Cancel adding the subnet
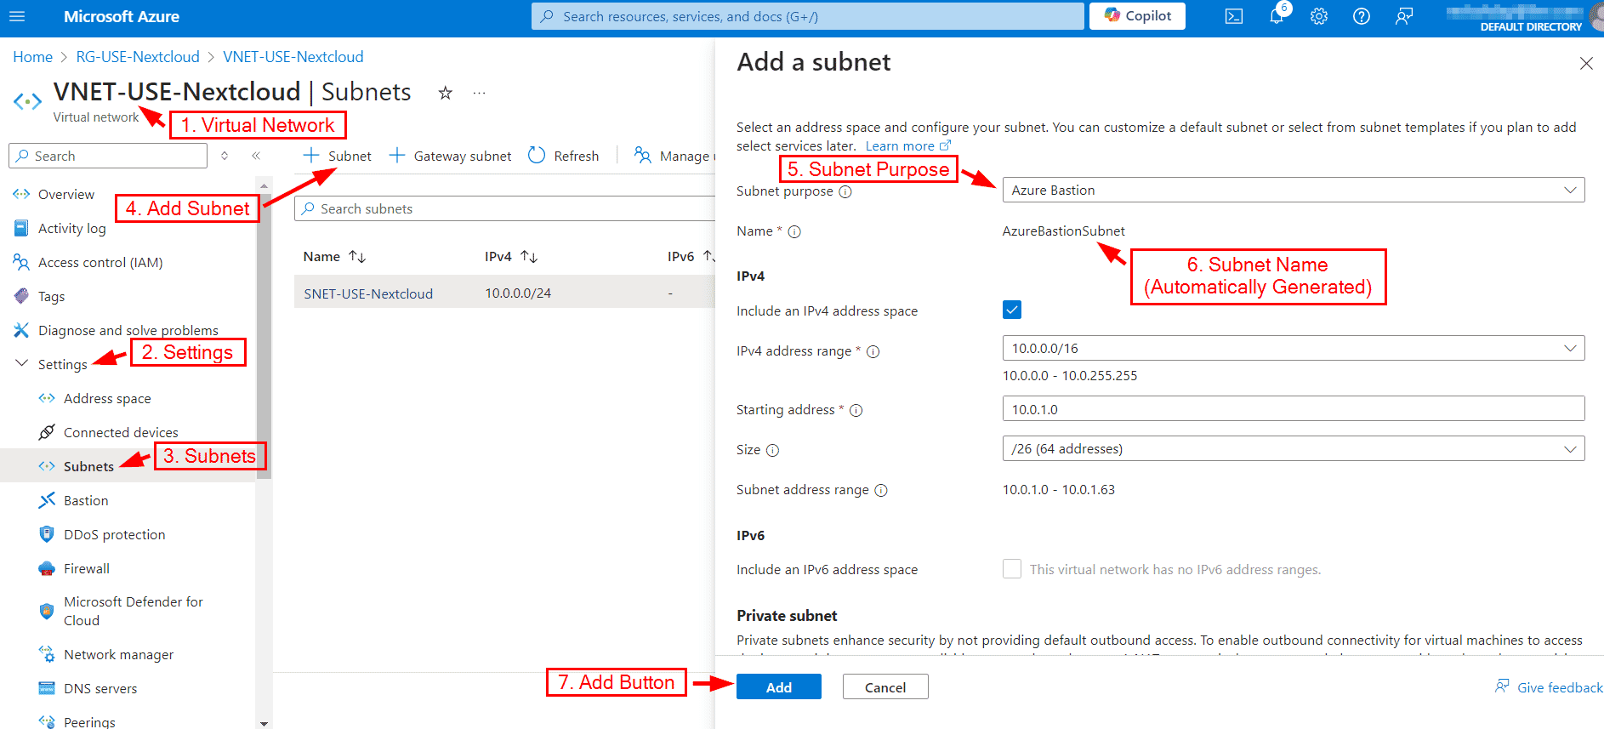Viewport: 1604px width, 729px height. pyautogui.click(x=885, y=686)
